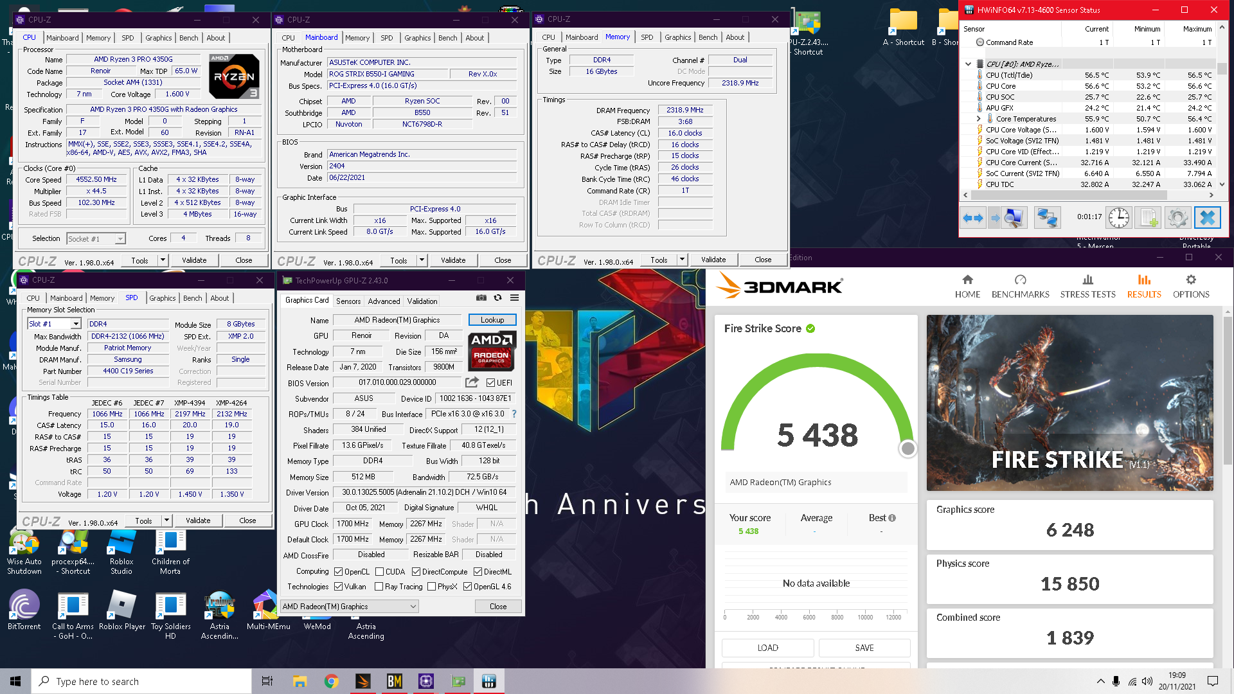
Task: Click the HWiNFO clock reset icon
Action: [x=1118, y=218]
